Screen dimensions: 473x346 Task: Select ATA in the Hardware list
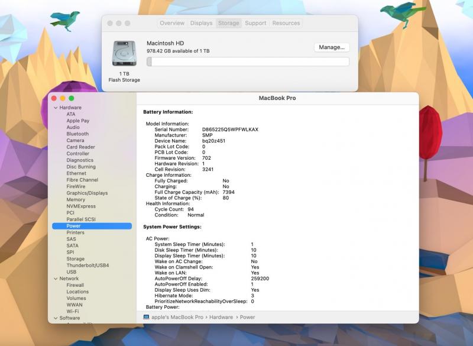click(71, 114)
